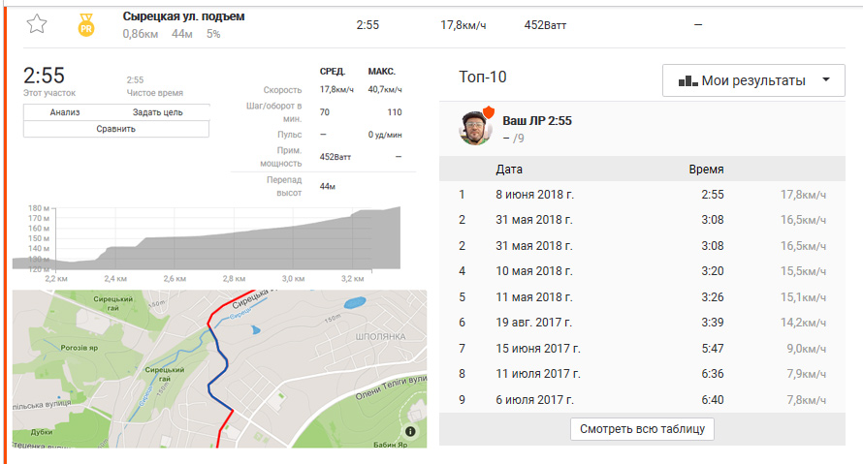Click the Топ-10 heading

[481, 77]
